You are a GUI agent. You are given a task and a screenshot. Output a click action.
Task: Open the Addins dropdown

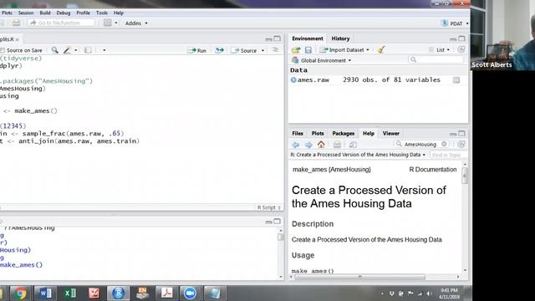(x=136, y=23)
